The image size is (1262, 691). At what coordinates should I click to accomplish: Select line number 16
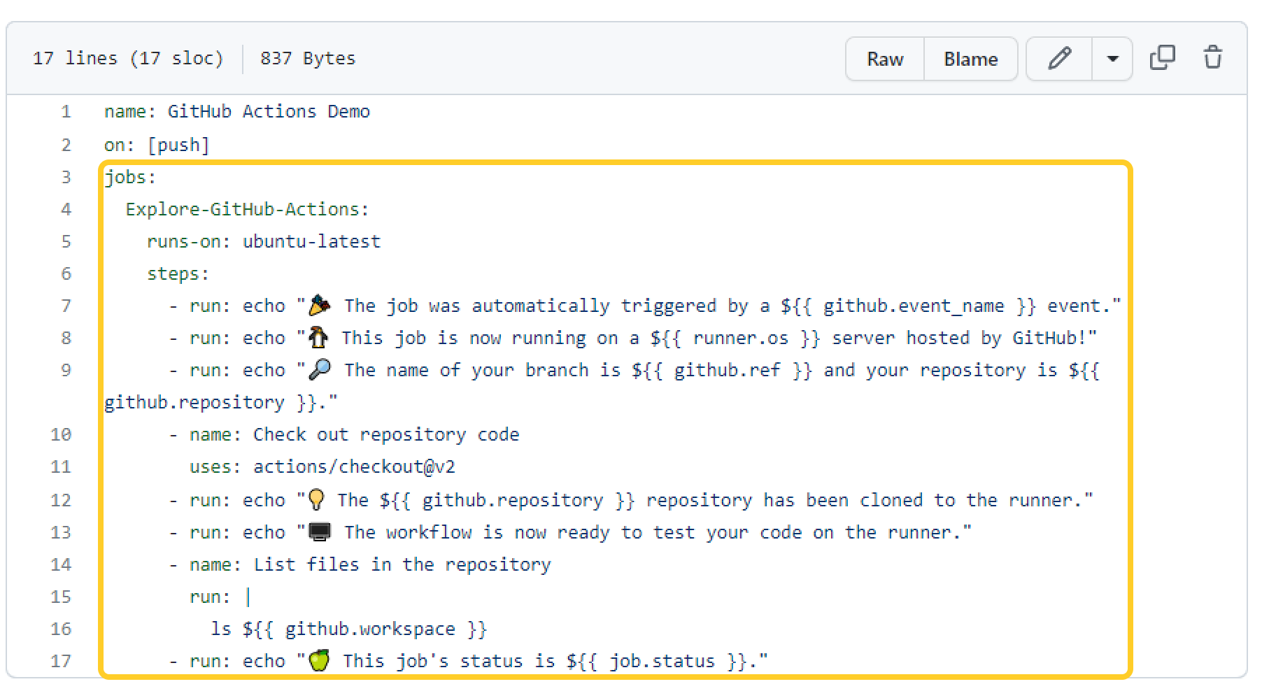click(x=61, y=629)
